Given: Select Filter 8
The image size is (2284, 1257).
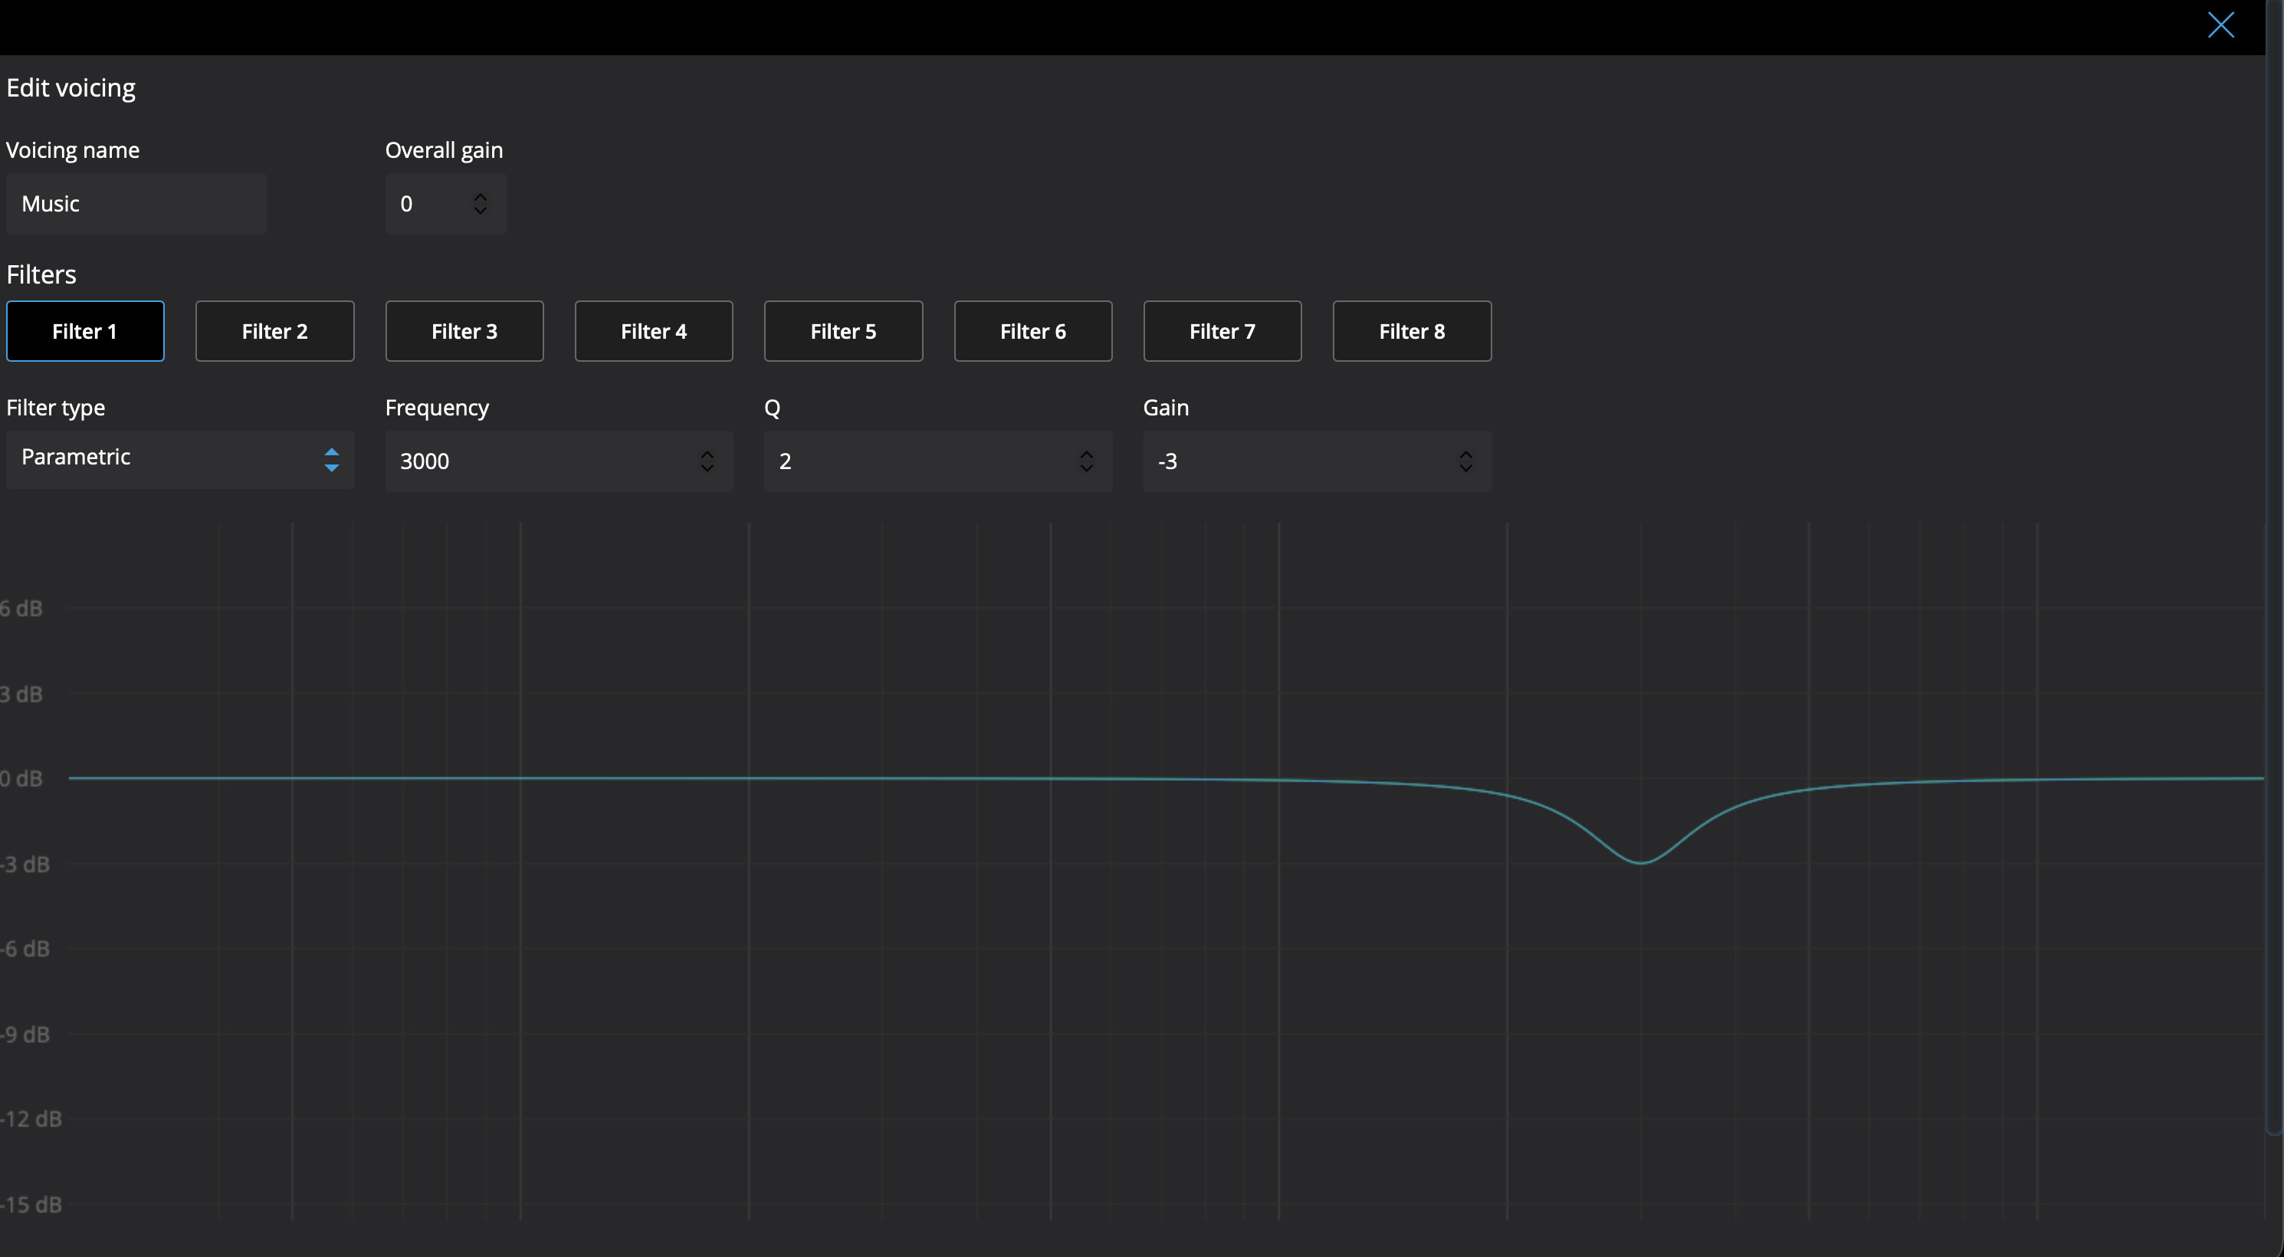Looking at the screenshot, I should click(1412, 332).
